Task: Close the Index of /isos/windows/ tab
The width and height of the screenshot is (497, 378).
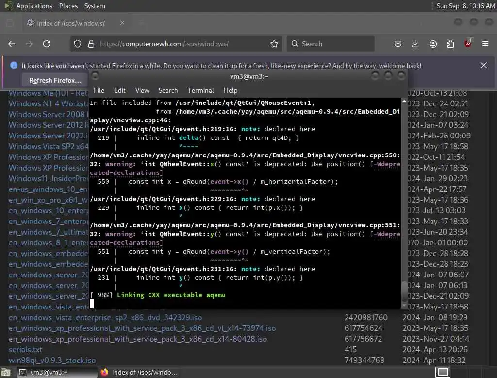Action: click(122, 23)
